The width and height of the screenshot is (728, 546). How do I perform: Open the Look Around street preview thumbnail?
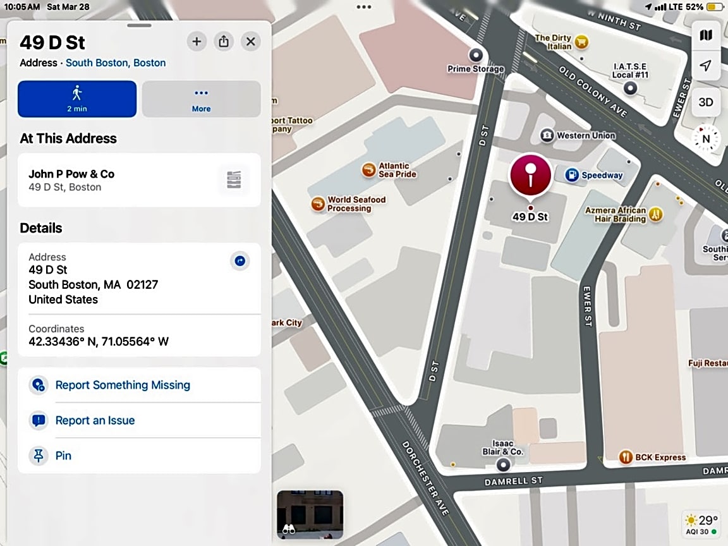point(310,514)
